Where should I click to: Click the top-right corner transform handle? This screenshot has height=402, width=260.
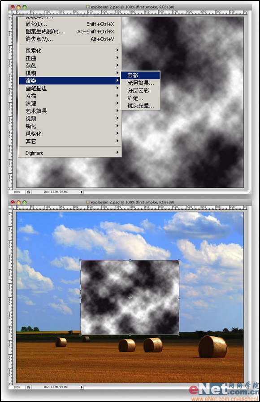179,260
